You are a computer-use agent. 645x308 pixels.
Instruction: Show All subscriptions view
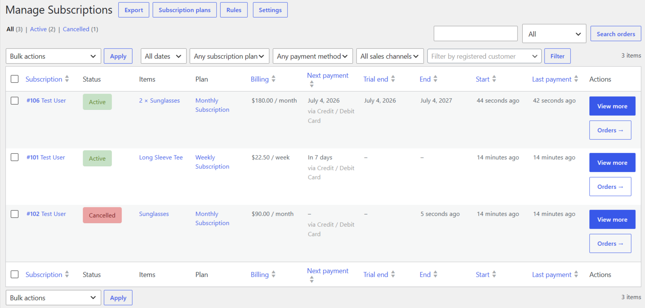(10, 29)
